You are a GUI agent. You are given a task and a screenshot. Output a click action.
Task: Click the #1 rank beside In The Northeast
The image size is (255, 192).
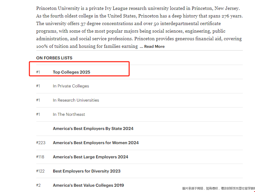[x=38, y=114]
